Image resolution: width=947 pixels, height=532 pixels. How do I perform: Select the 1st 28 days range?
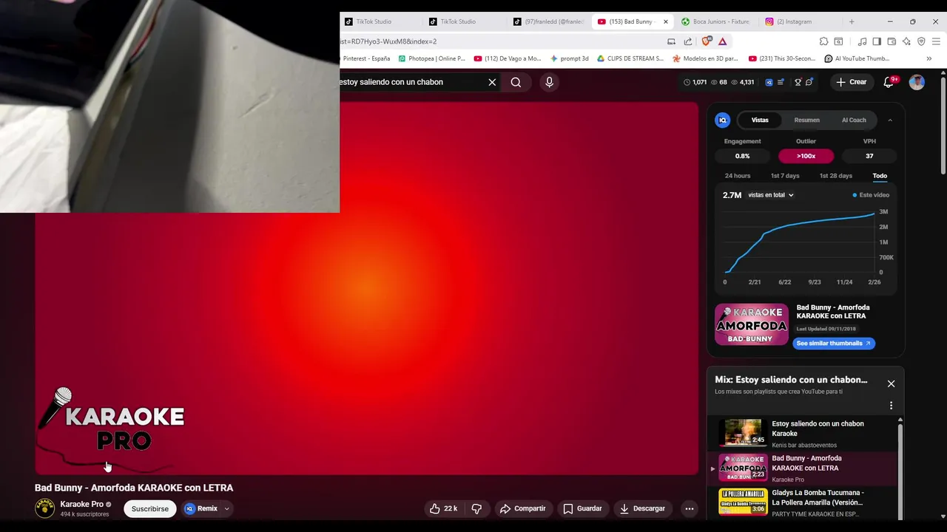tap(836, 176)
